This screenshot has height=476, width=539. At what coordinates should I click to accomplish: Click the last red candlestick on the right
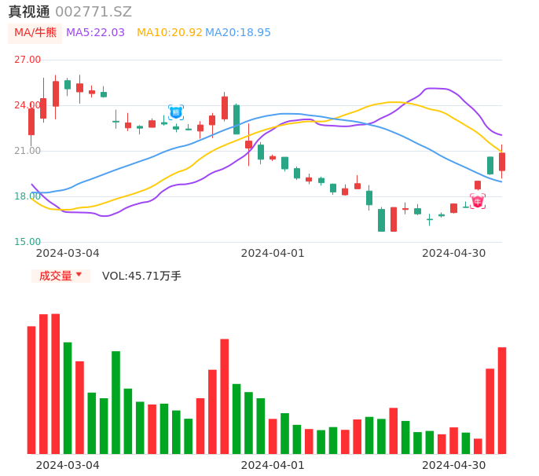coord(502,161)
